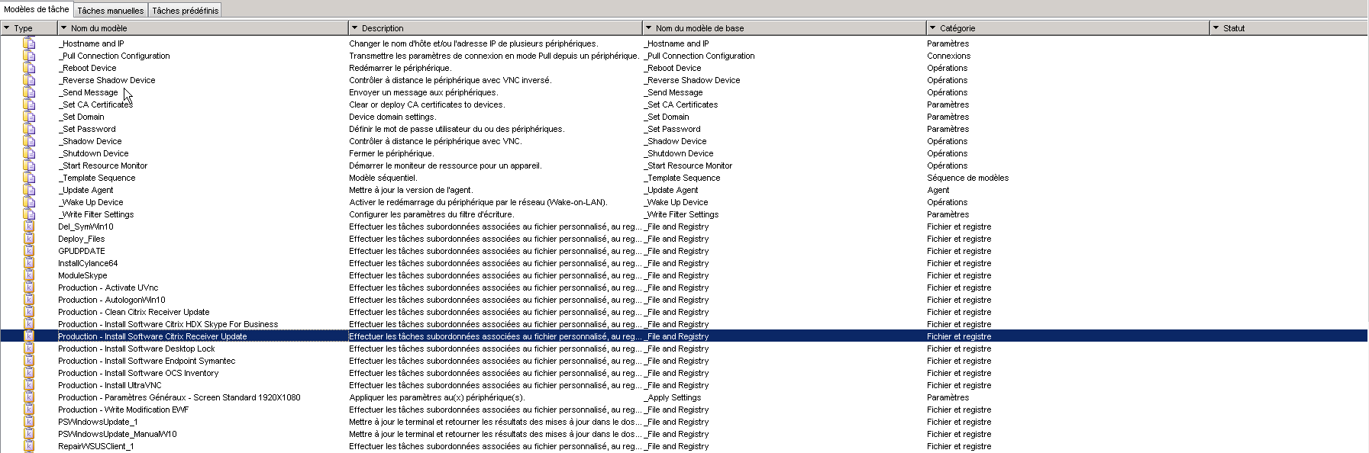
Task: Open the Type column filter dropdown
Action: point(7,28)
